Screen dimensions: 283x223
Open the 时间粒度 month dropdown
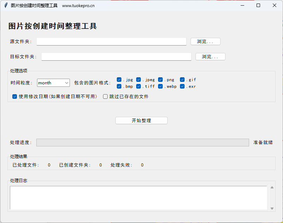click(53, 83)
